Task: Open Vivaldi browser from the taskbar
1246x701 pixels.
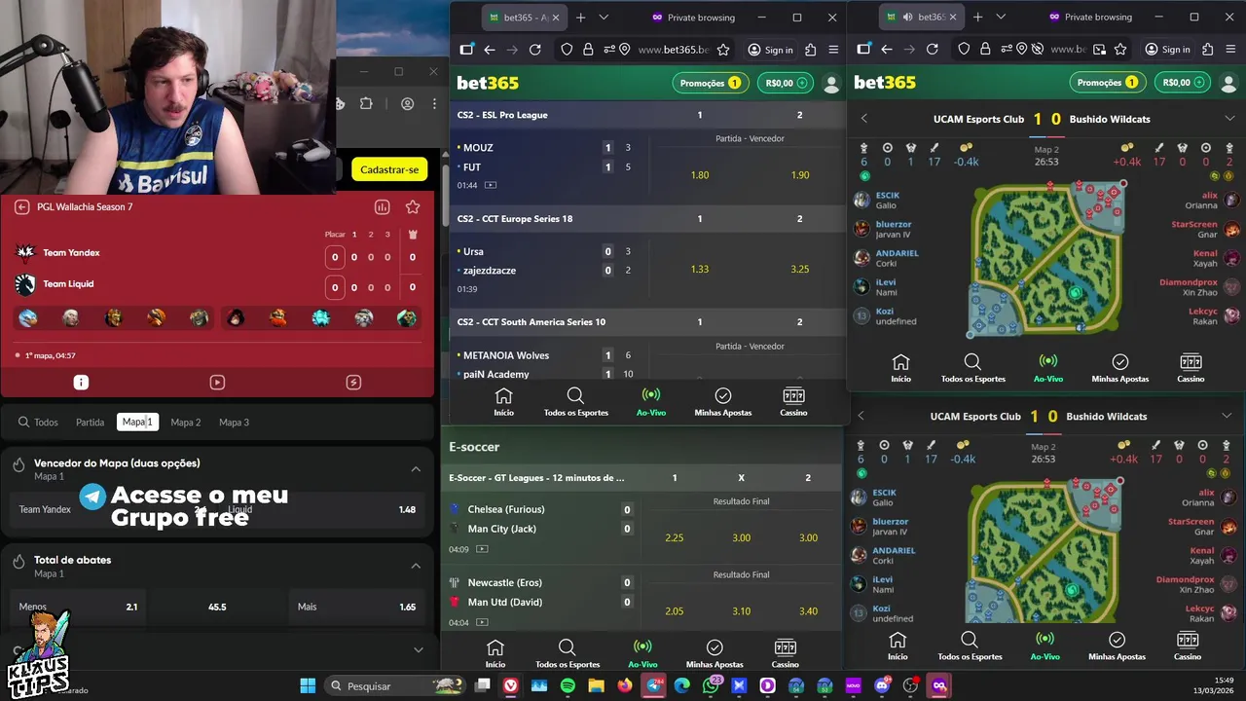Action: pyautogui.click(x=511, y=685)
